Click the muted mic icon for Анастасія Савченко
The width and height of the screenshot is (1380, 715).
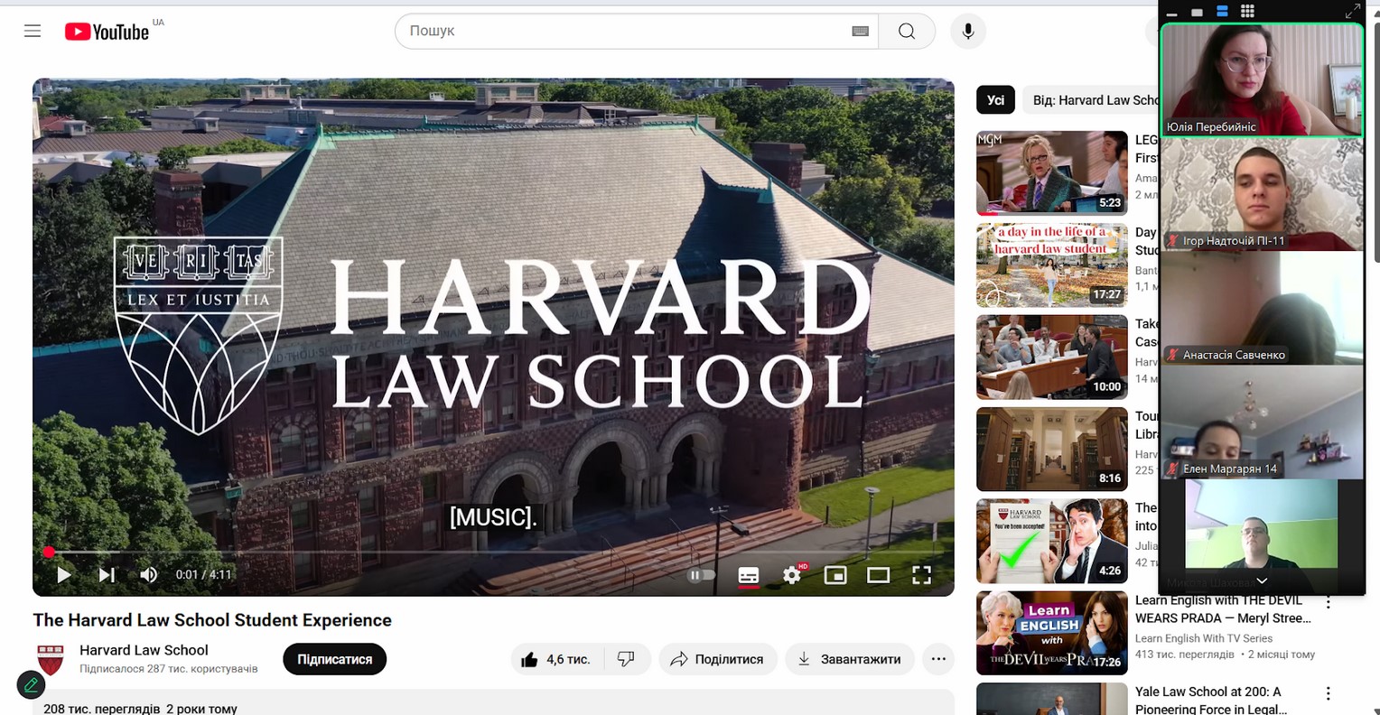[1173, 355]
